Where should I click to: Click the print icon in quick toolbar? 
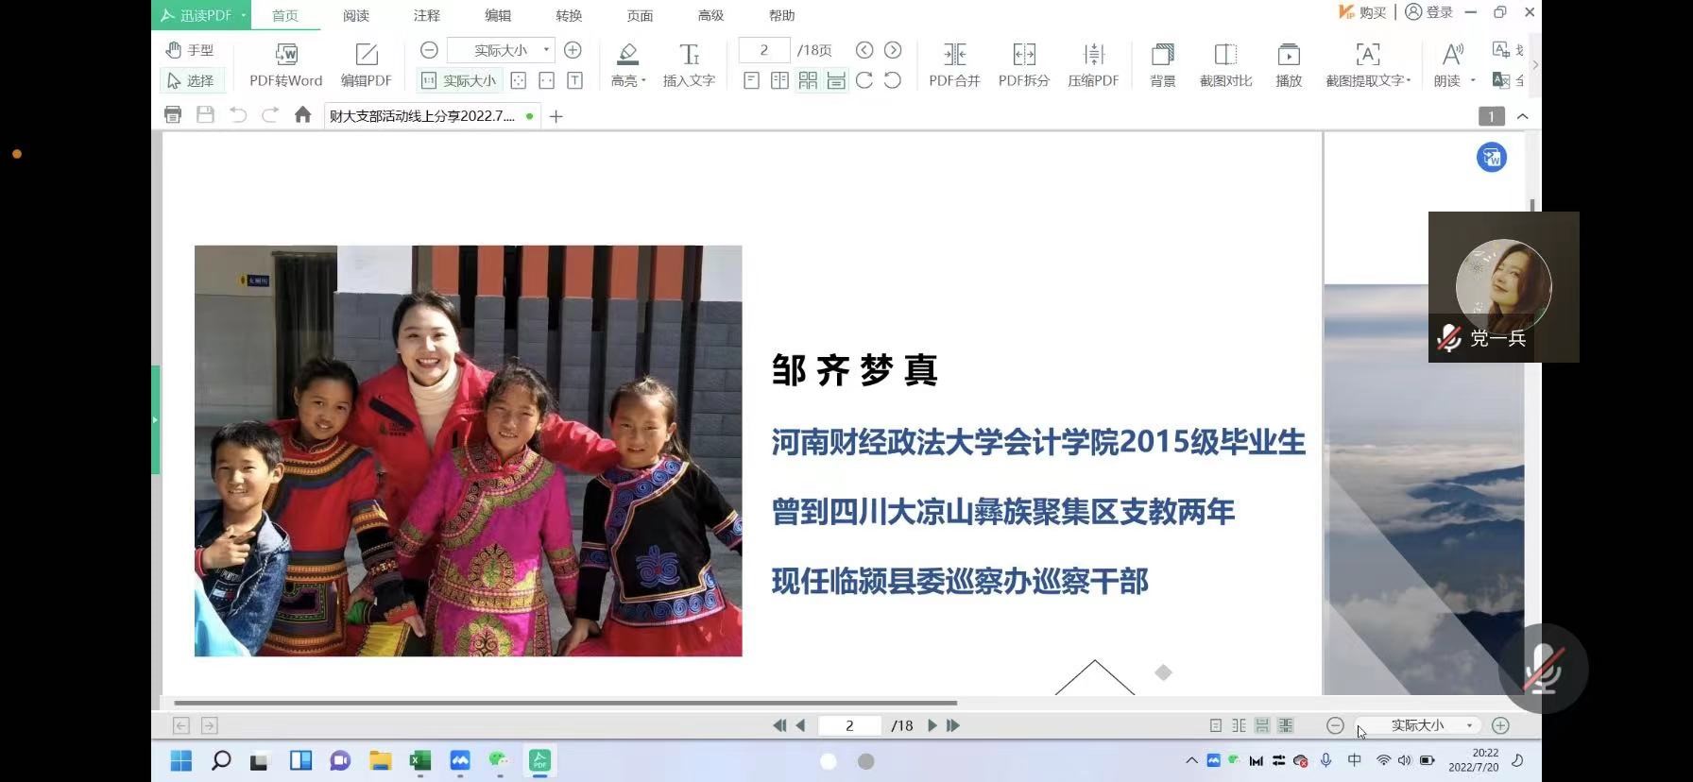173,115
